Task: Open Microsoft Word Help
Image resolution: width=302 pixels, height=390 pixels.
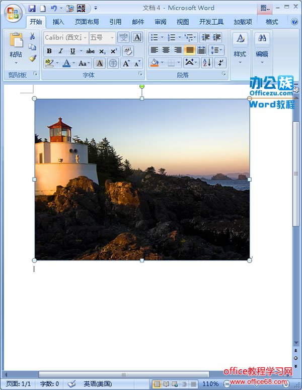Action: 294,22
